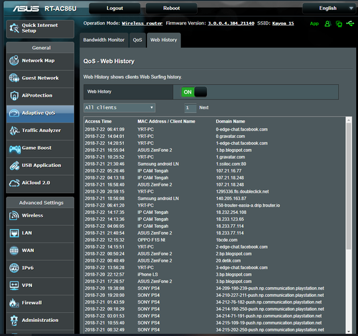Screen dimensions: 358x336
Task: Select the 0.gravatar.com domain entry
Action: click(230, 137)
